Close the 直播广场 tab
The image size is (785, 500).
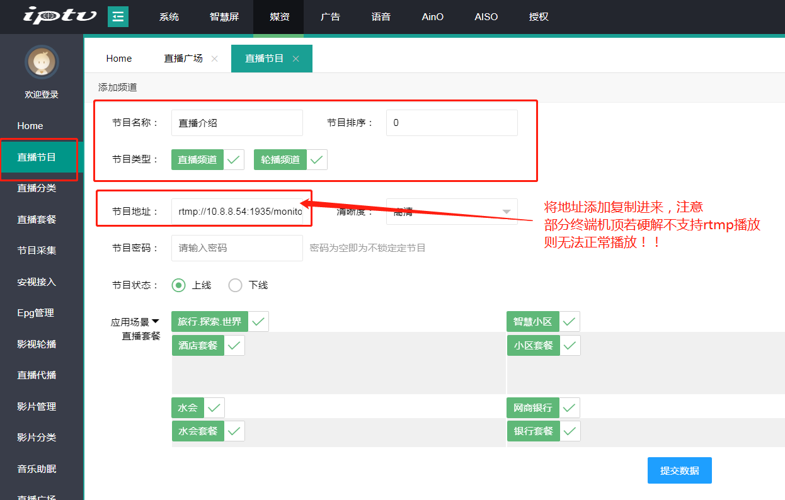tap(215, 59)
